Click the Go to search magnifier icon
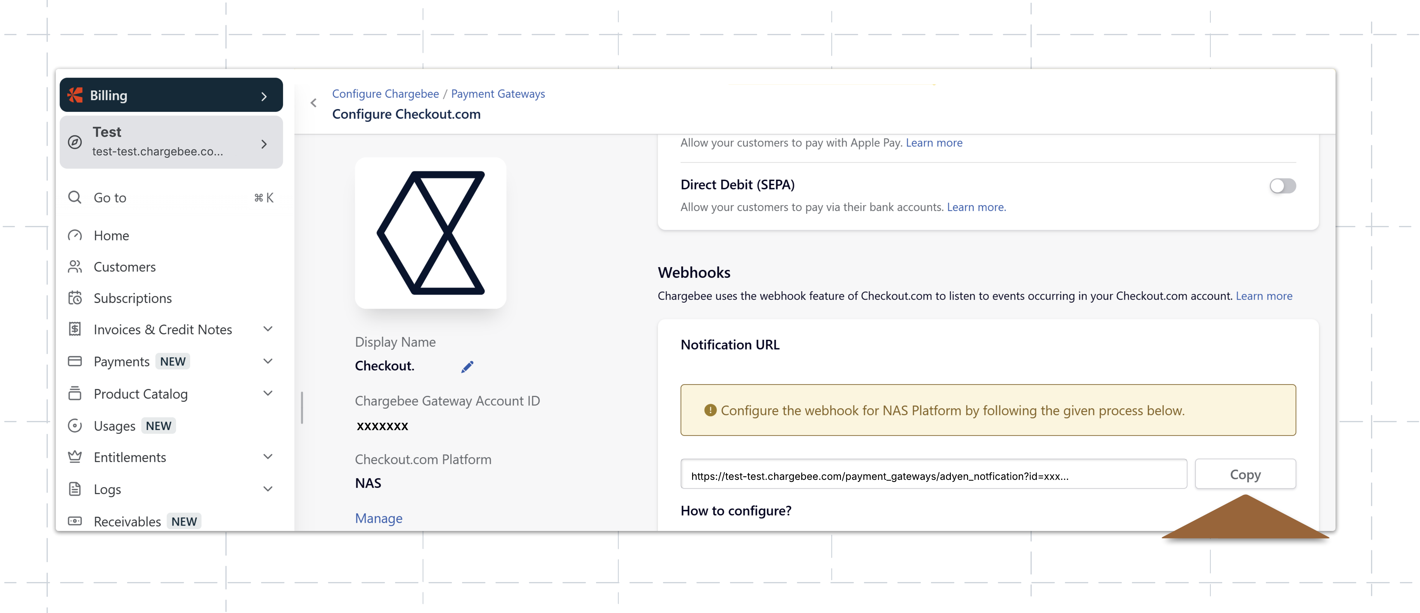The width and height of the screenshot is (1420, 613). coord(75,197)
